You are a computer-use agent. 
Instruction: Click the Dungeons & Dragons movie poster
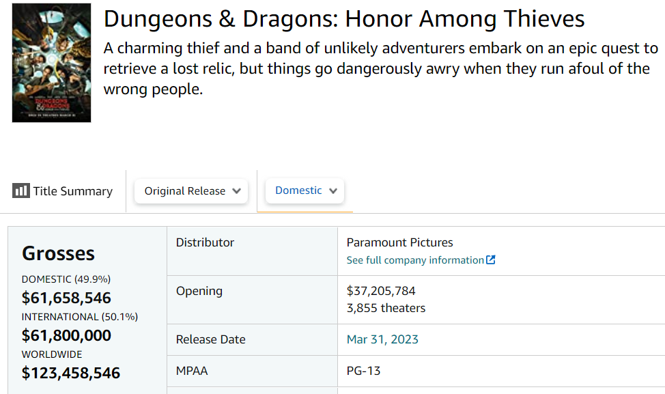51,63
